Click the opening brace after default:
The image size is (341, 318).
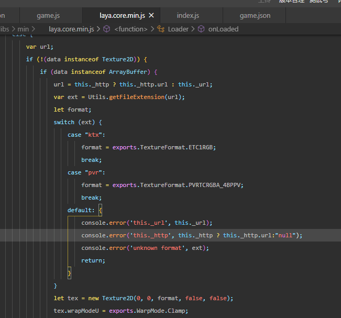(x=100, y=210)
